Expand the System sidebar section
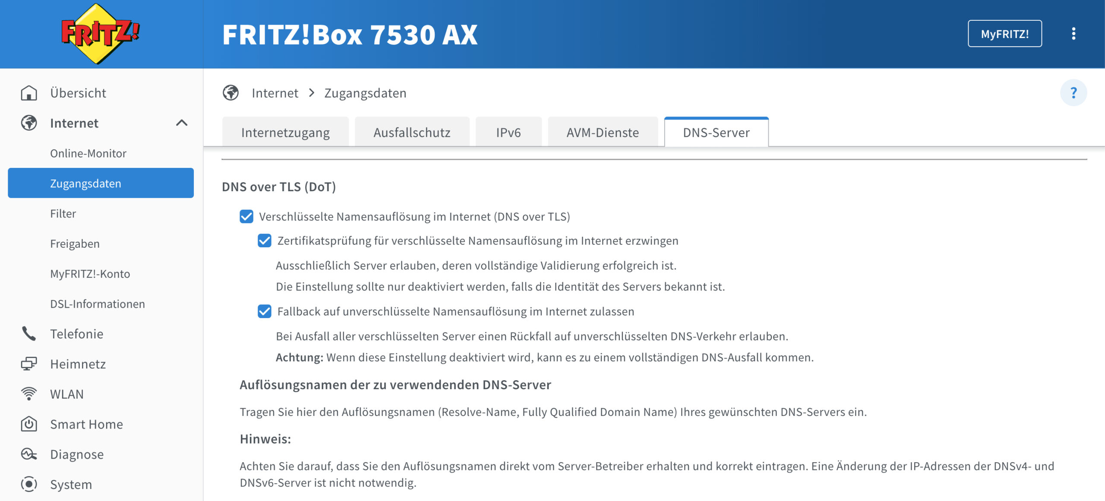Image resolution: width=1105 pixels, height=501 pixels. click(x=71, y=484)
